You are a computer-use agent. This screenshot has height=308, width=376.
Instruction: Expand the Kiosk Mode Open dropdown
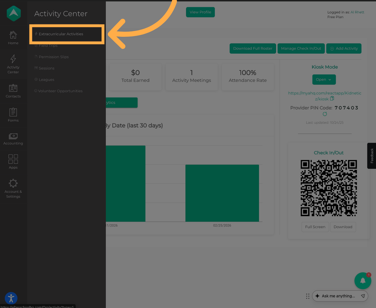324,80
